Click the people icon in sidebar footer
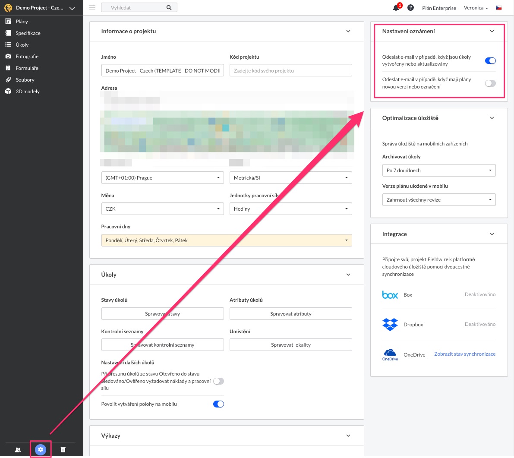This screenshot has width=514, height=458. pyautogui.click(x=18, y=449)
